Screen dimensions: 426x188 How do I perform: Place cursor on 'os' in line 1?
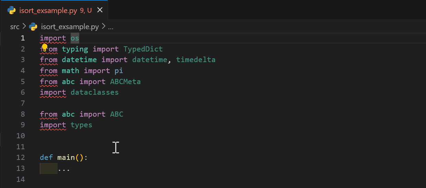(75, 38)
